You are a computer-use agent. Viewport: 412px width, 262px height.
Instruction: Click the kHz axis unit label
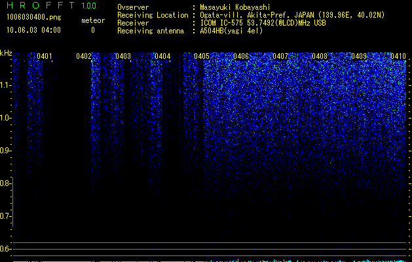coord(6,53)
